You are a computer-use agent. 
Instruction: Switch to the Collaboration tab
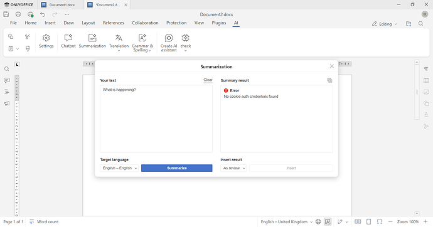[145, 23]
